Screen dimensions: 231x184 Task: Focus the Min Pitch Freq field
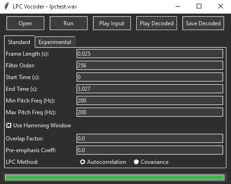[150, 101]
